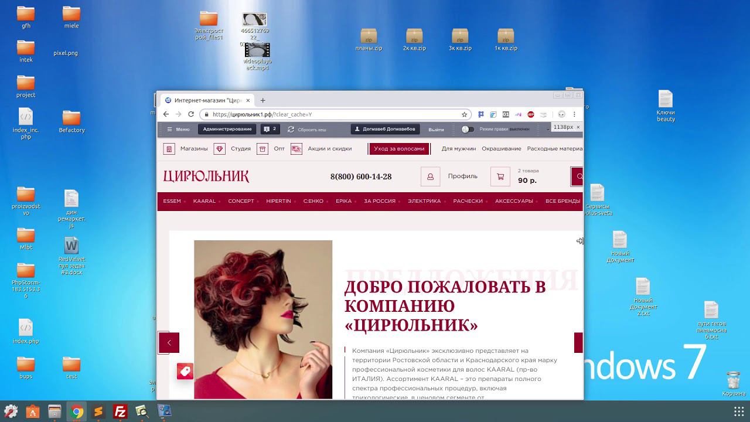Open the ЭЛЕКТРИКА category menu
The height and width of the screenshot is (422, 750).
tap(424, 201)
